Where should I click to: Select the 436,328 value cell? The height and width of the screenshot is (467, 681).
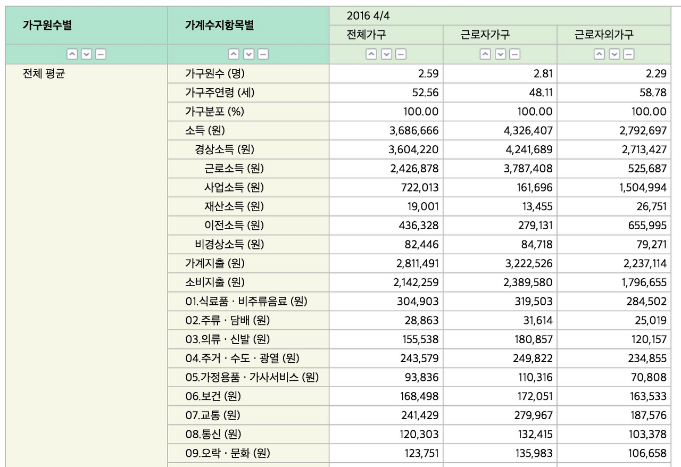click(386, 226)
